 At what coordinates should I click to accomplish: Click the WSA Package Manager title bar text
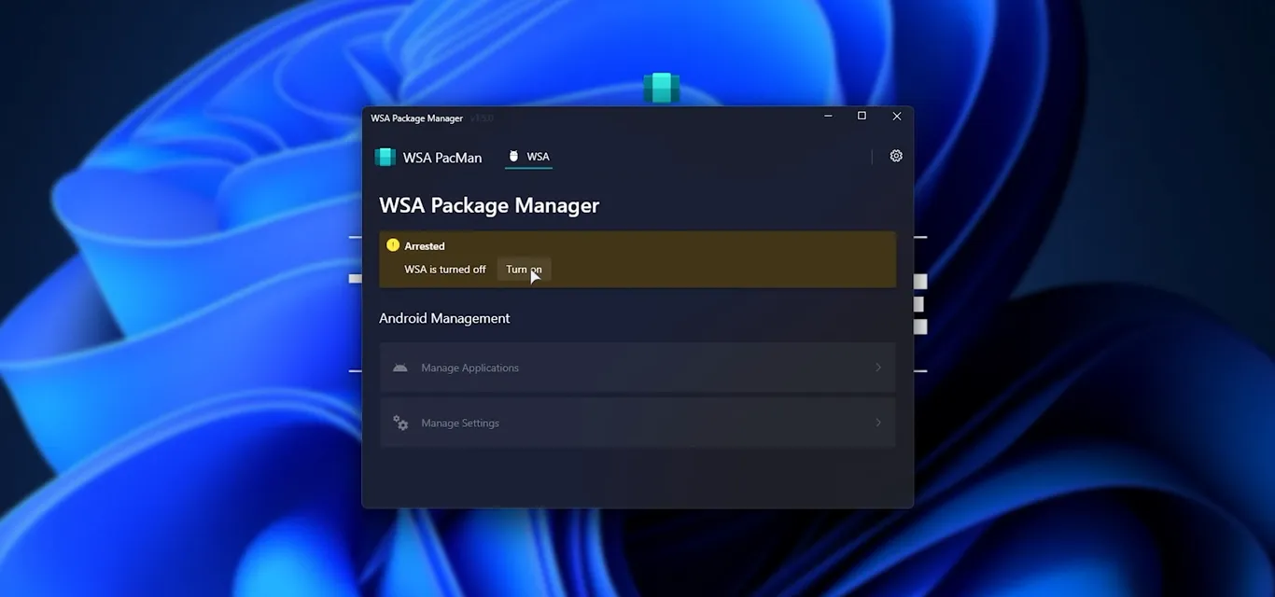coord(416,118)
